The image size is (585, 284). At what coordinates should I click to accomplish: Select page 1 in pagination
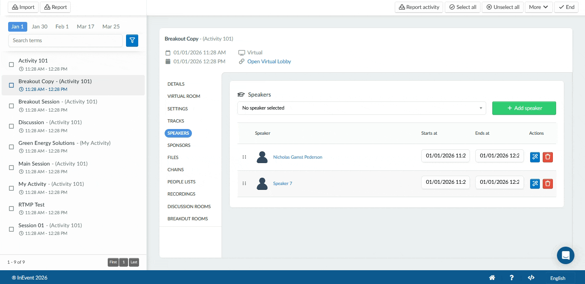click(x=124, y=262)
